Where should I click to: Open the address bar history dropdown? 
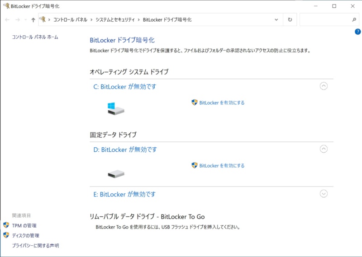tap(276, 19)
